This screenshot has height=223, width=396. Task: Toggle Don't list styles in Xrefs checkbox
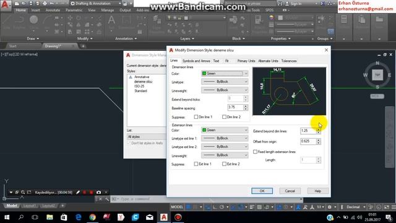[x=129, y=143]
